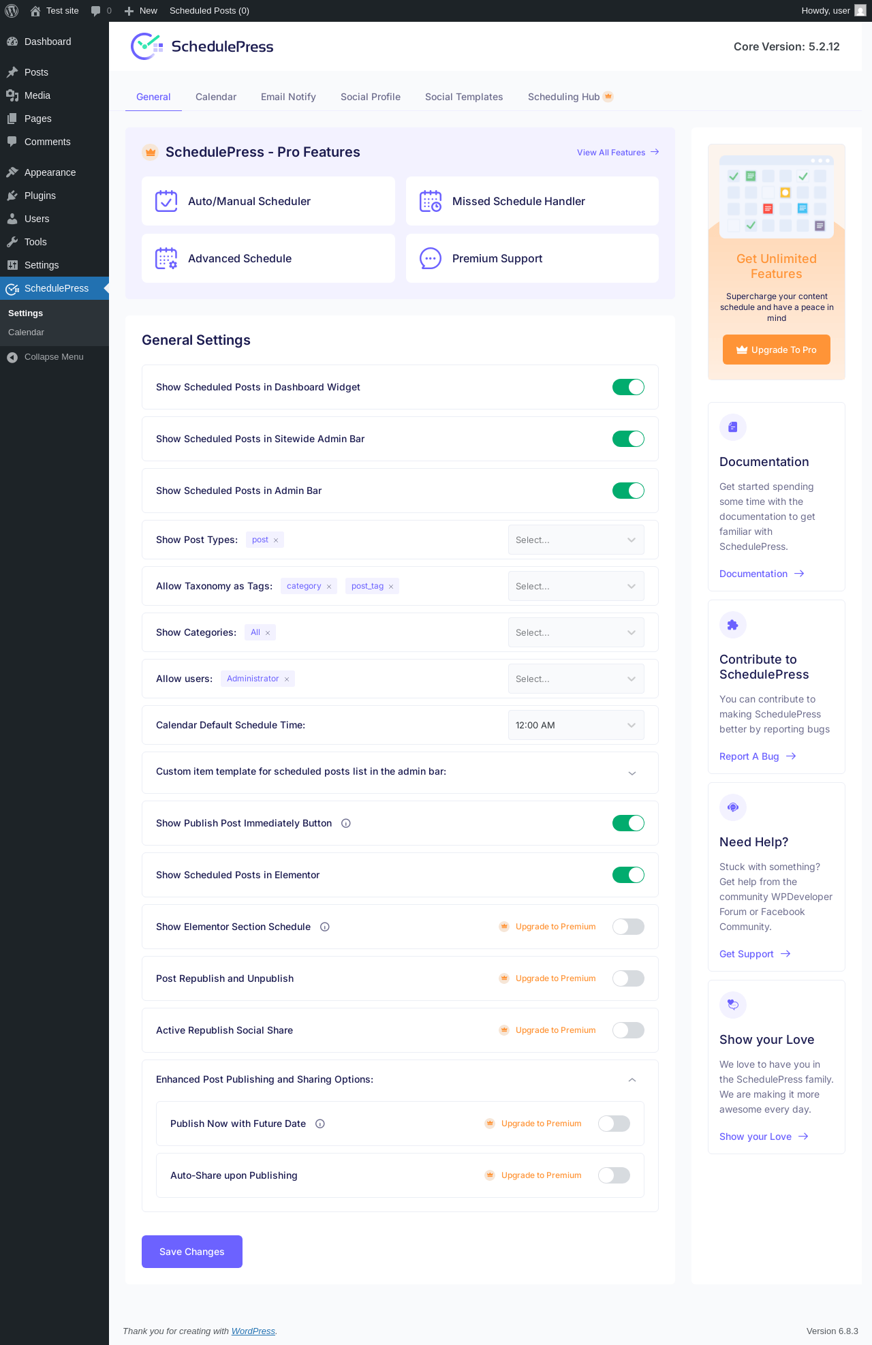This screenshot has width=872, height=1345.
Task: Click the View All Features link
Action: click(x=618, y=153)
